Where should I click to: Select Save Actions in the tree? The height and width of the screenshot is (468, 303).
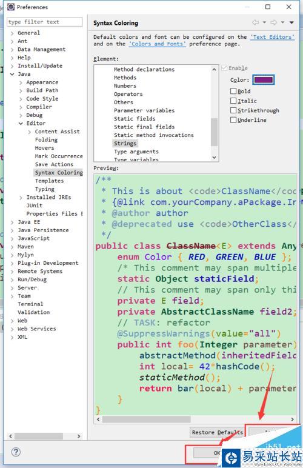(x=54, y=164)
